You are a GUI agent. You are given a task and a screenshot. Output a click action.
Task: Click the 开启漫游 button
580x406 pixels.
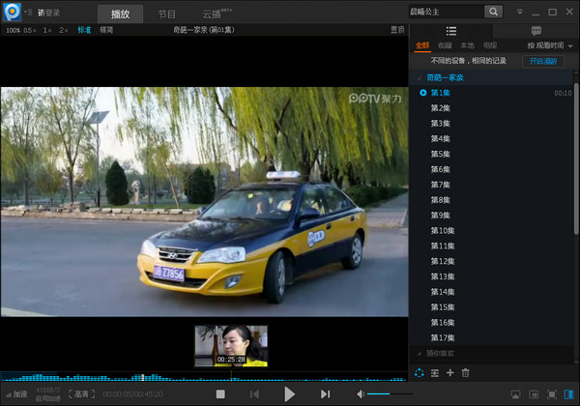(542, 61)
